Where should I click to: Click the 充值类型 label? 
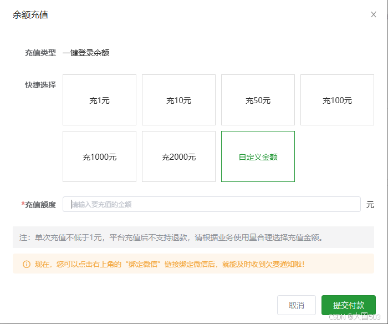40,53
